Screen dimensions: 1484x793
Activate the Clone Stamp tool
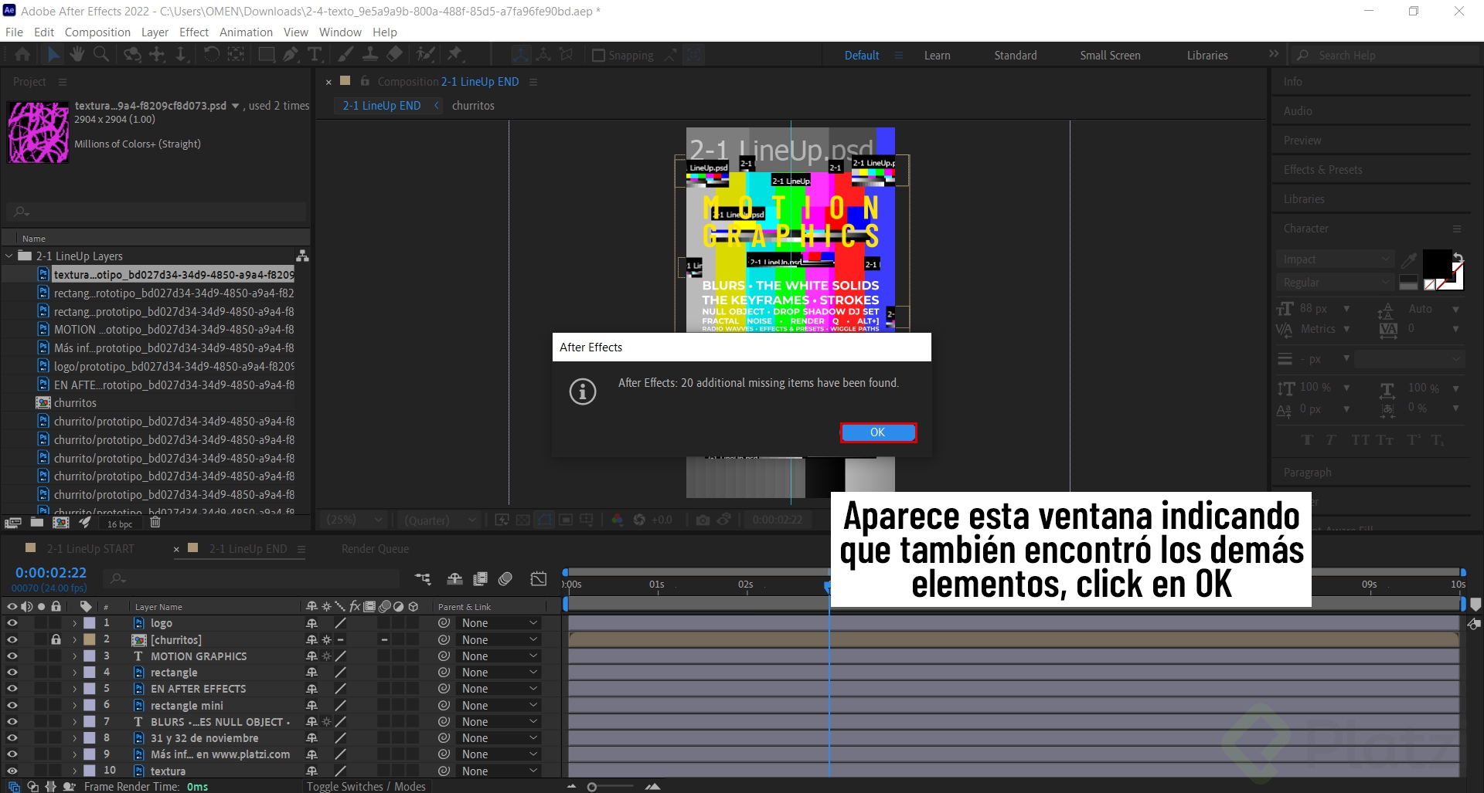[x=370, y=54]
